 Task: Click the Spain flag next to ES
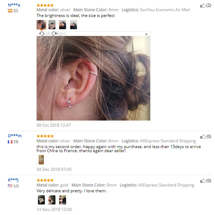click(10, 11)
